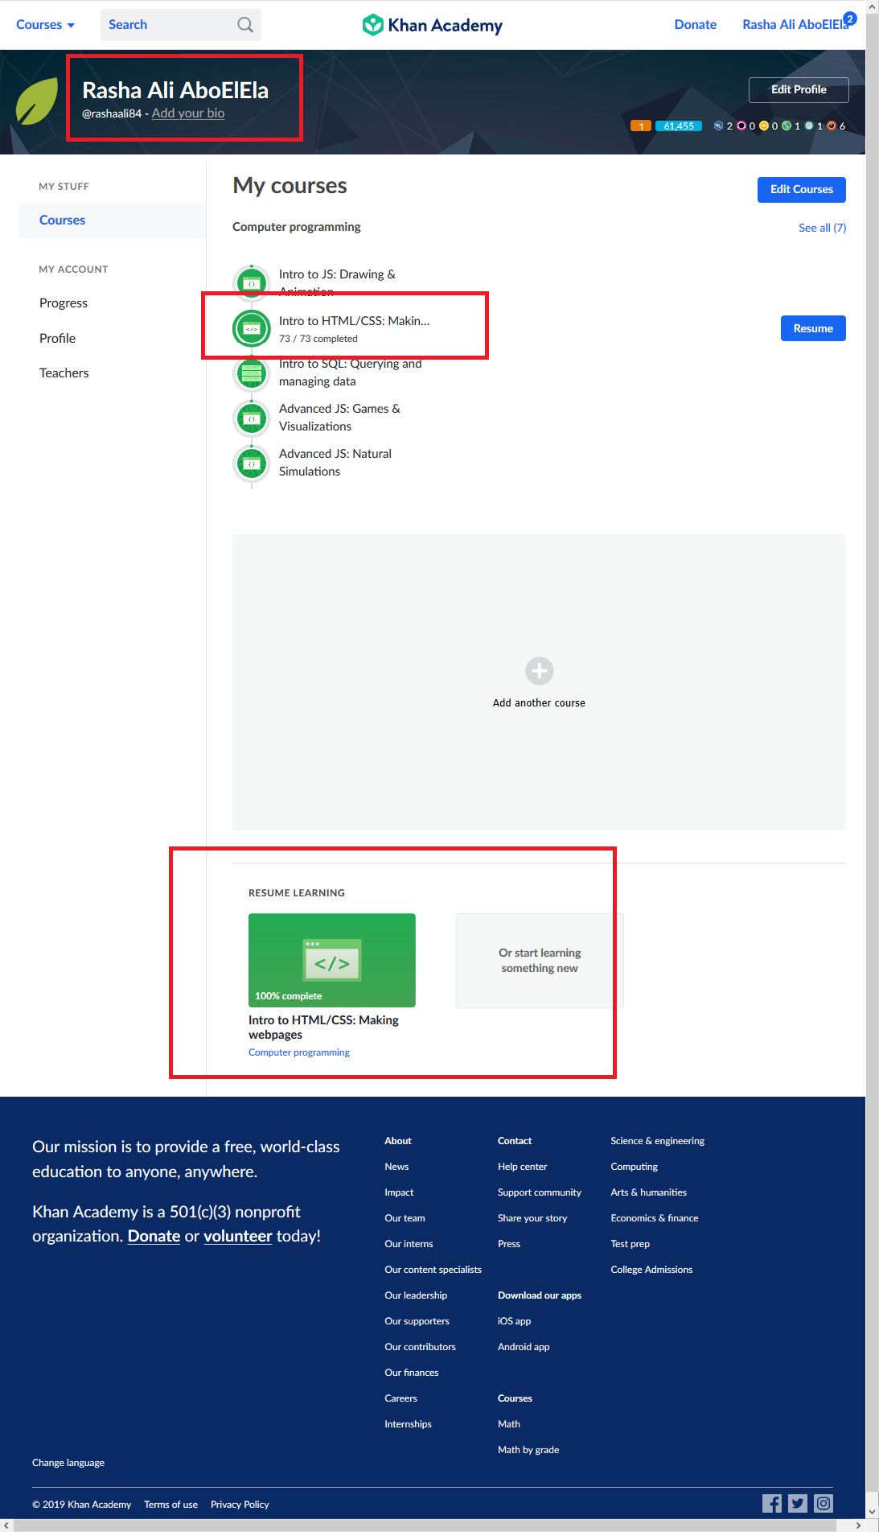Open Advanced JS: Games course icon
This screenshot has height=1532, width=879.
252,418
